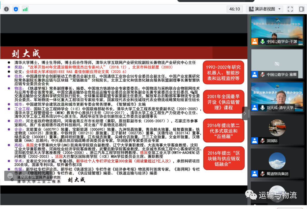Viewport: 307px width, 209px height.
Task: Click the blue security shield icon
Action: [16, 9]
